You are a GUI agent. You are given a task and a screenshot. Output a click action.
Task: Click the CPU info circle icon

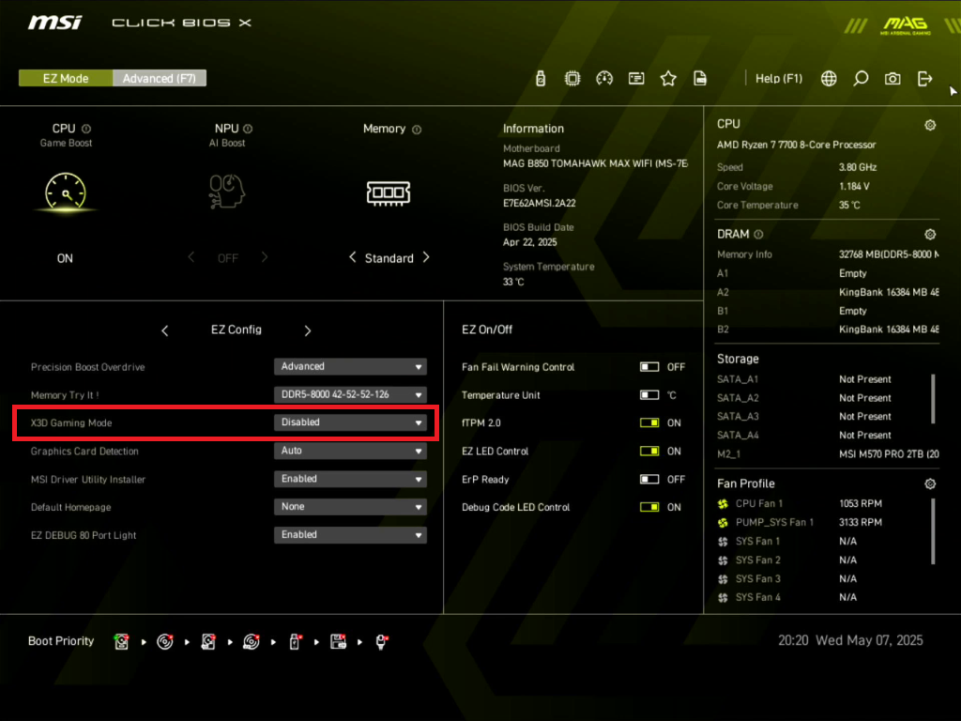(x=86, y=129)
